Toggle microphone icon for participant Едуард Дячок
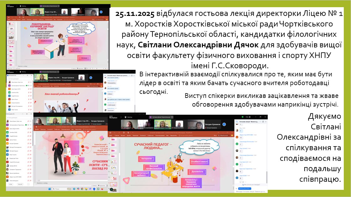Viewport: 351px width, 197px height. pyautogui.click(x=28, y=166)
